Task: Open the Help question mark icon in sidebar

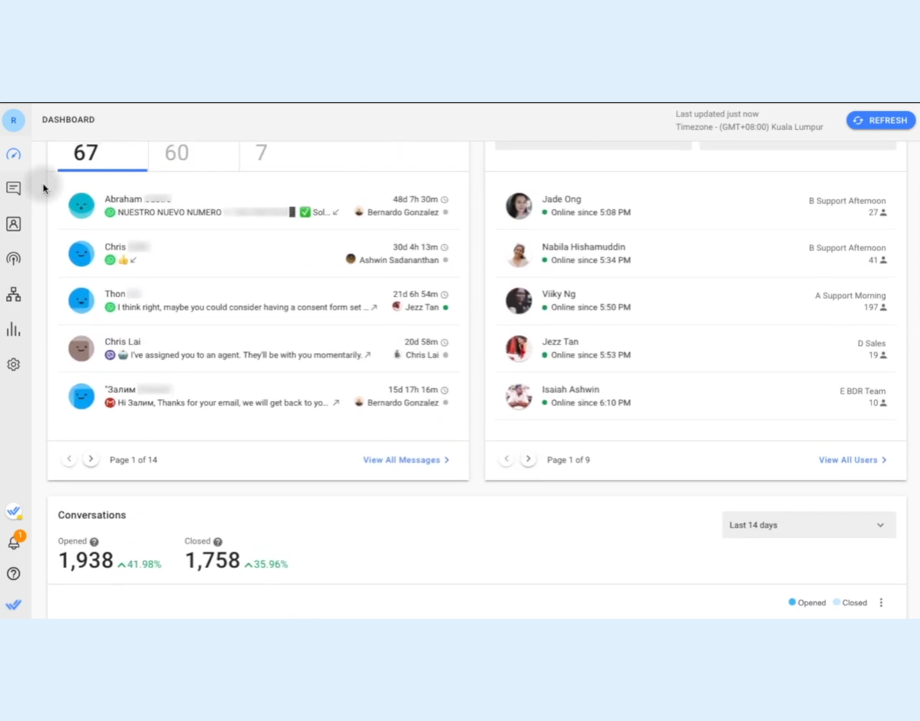Action: pos(13,573)
